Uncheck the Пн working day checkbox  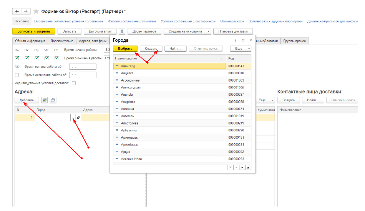17,58
